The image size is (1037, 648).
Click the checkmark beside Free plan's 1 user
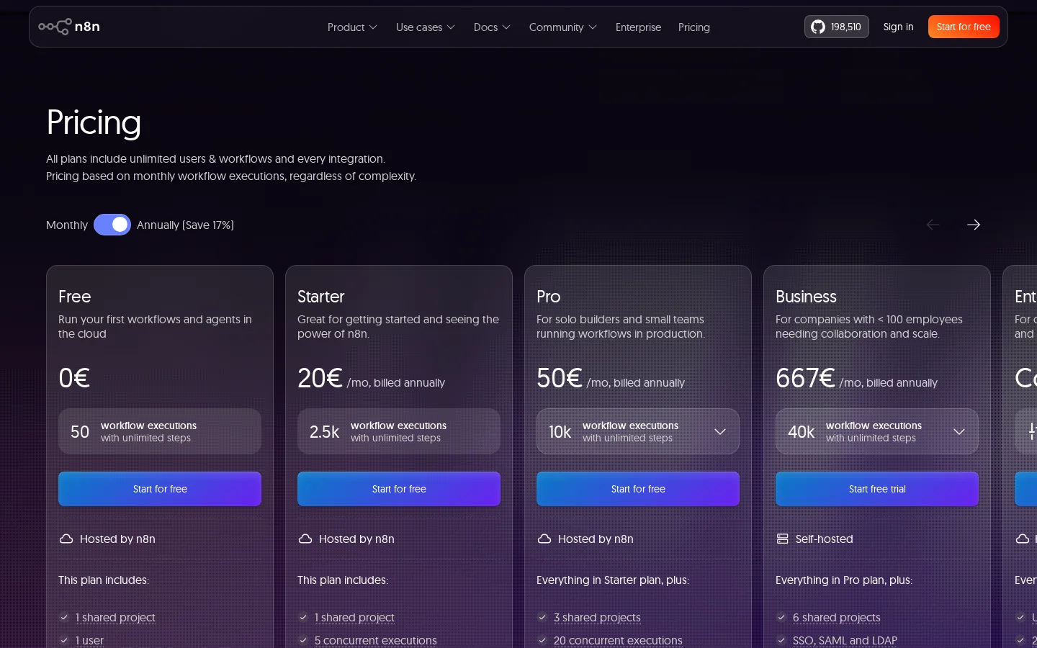pyautogui.click(x=64, y=640)
